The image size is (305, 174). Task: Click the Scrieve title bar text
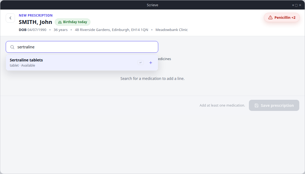point(152,5)
